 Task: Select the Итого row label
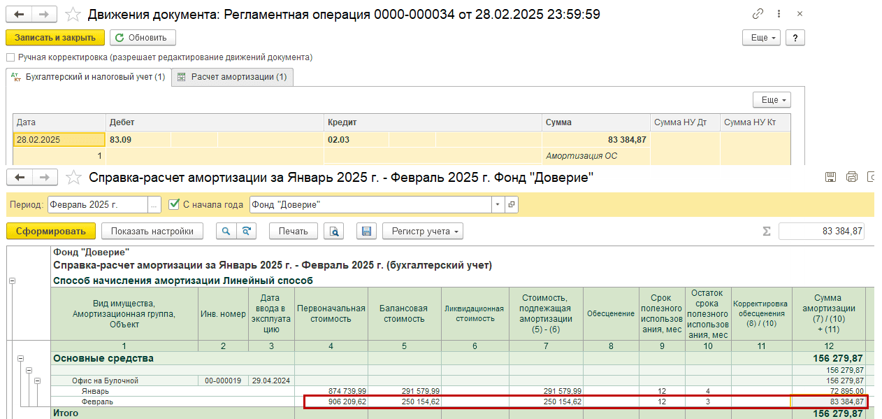point(66,413)
